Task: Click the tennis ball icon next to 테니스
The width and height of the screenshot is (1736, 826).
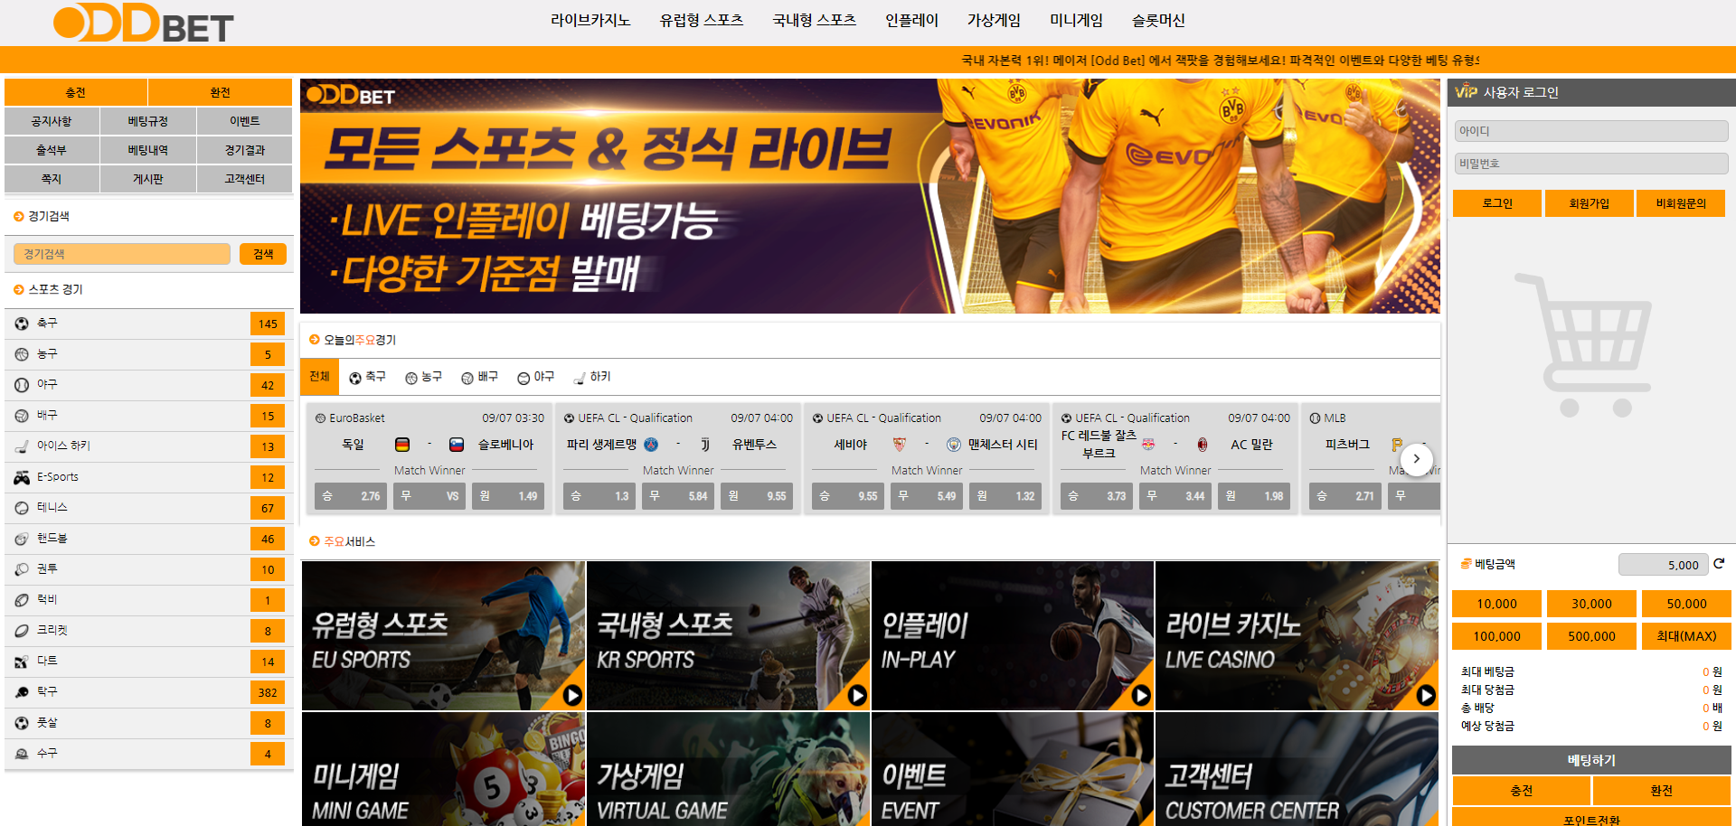Action: (22, 508)
